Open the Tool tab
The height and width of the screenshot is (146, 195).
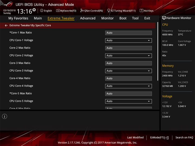[x=135, y=18]
